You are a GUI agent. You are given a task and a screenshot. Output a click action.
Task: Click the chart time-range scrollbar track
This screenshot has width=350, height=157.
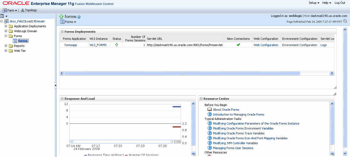[122, 142]
